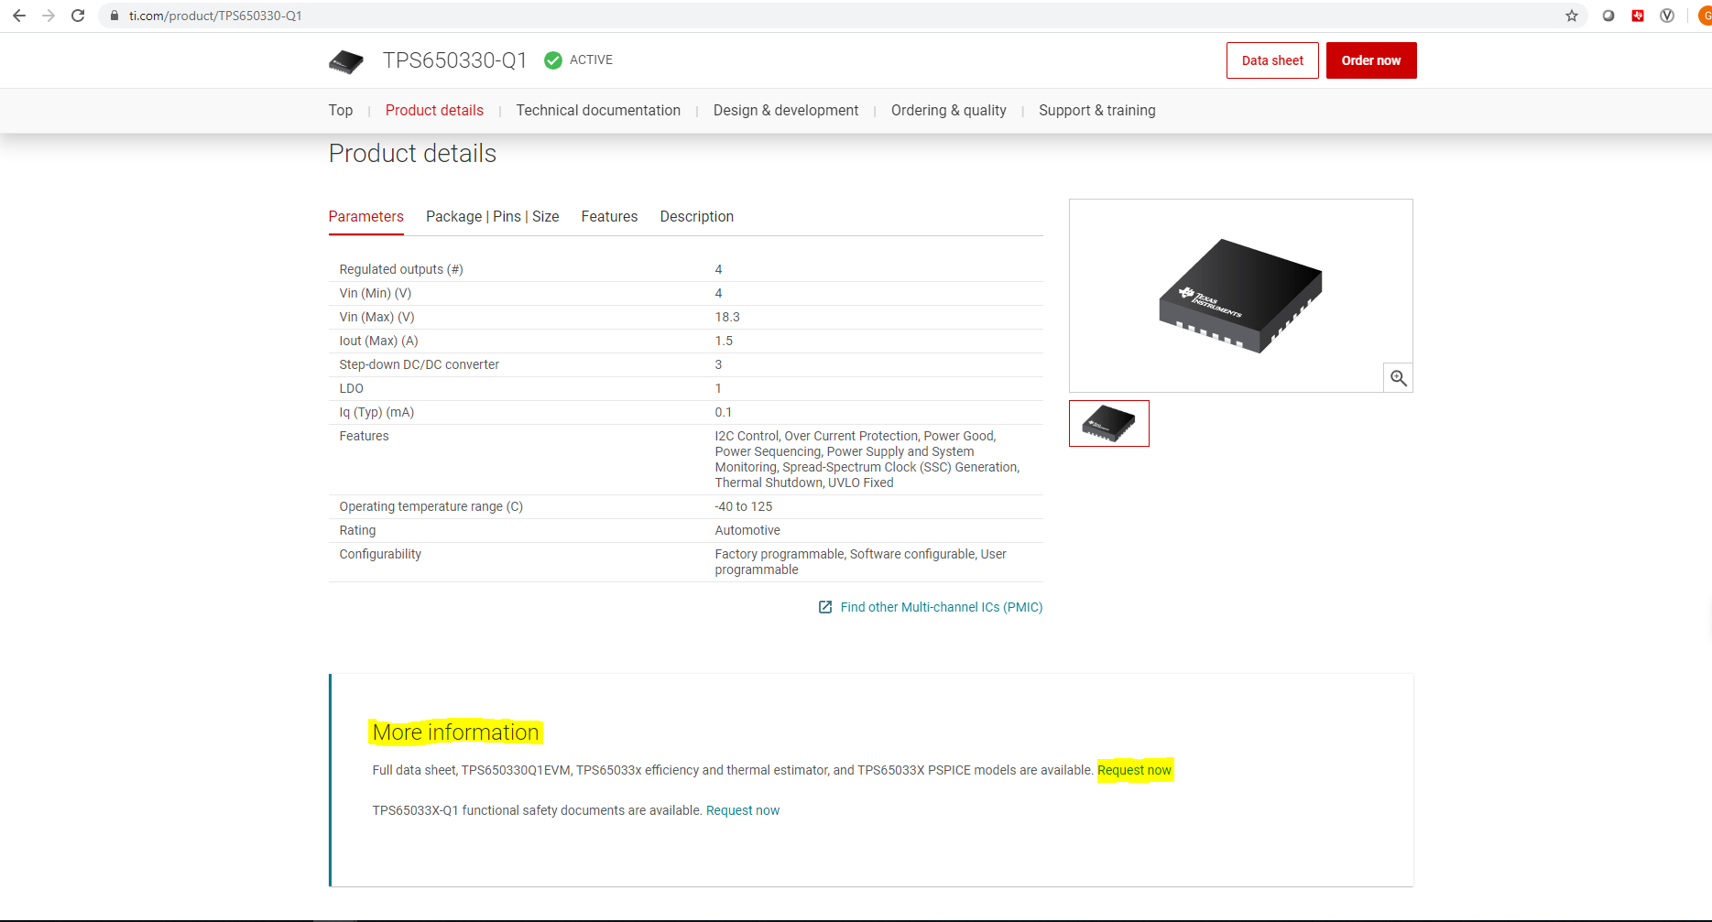1712x922 pixels.
Task: Go to Support & training section
Action: coord(1097,111)
